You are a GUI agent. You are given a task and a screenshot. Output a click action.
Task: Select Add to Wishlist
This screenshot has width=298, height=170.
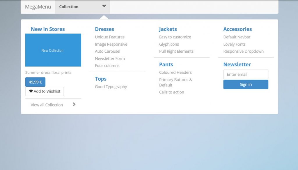point(44,91)
